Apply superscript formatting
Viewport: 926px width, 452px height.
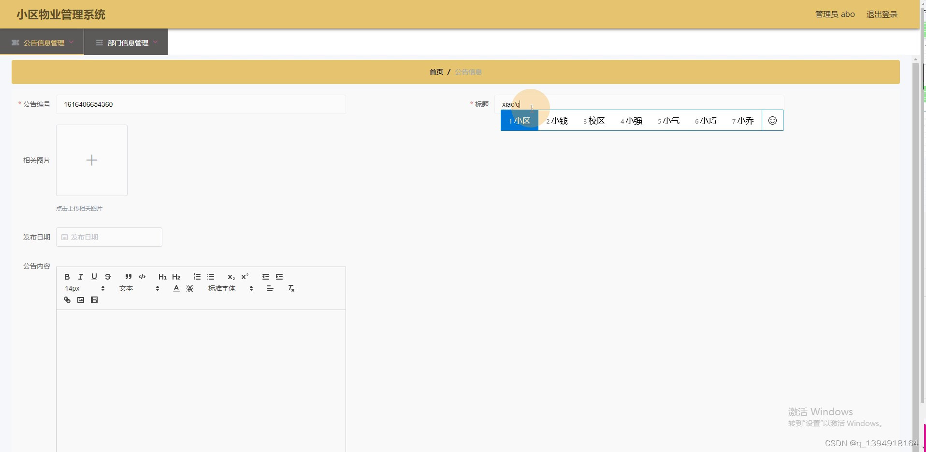(245, 277)
